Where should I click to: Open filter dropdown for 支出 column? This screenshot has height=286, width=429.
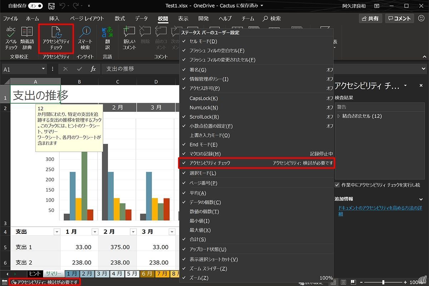(x=56, y=232)
